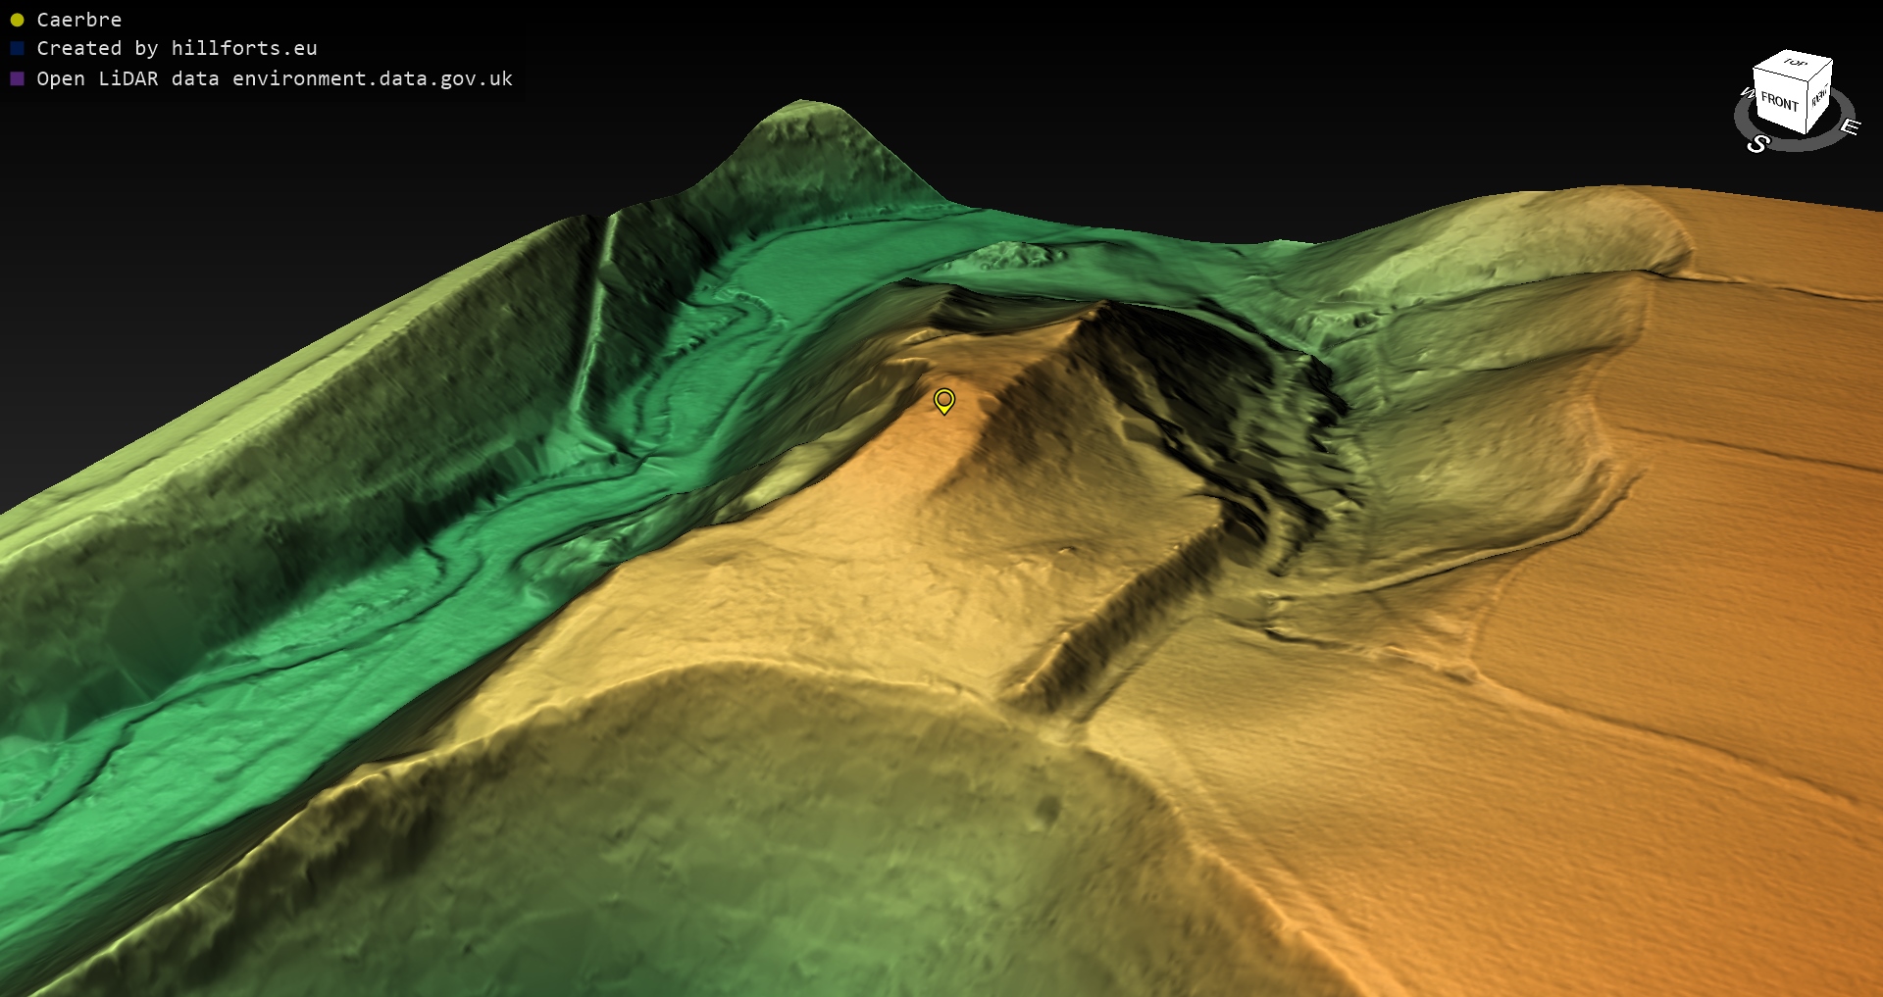Click the W compass letter

coord(1746,93)
